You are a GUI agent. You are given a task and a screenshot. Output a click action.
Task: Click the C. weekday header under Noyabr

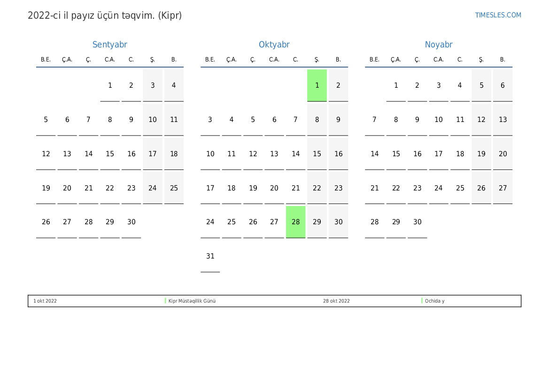coord(460,60)
